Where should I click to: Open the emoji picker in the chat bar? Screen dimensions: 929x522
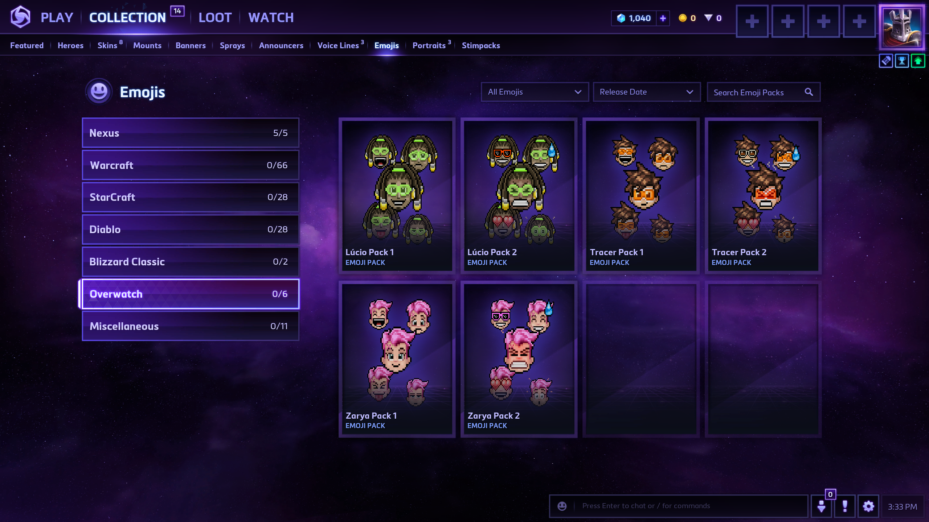pos(562,506)
